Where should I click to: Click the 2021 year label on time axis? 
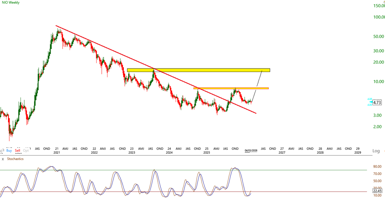point(57,153)
